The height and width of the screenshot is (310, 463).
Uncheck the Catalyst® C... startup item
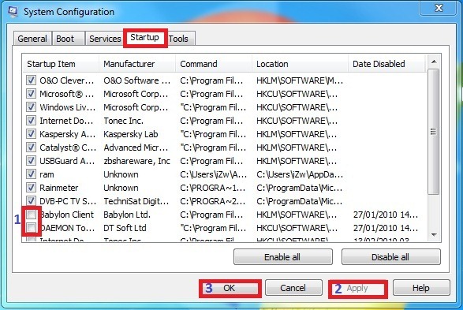click(x=31, y=147)
